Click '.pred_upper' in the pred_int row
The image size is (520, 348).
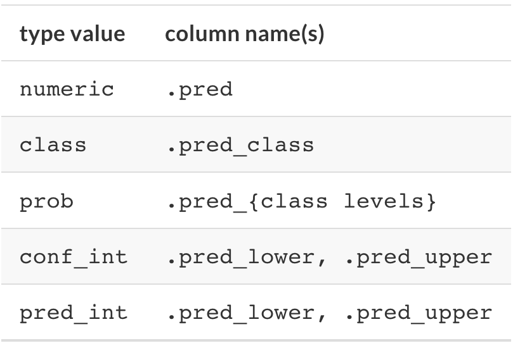(419, 313)
